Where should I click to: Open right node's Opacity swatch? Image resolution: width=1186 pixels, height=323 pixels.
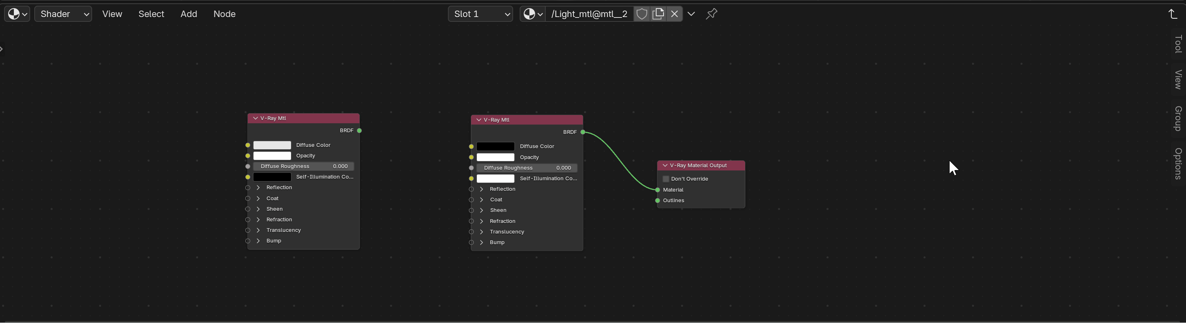coord(496,157)
